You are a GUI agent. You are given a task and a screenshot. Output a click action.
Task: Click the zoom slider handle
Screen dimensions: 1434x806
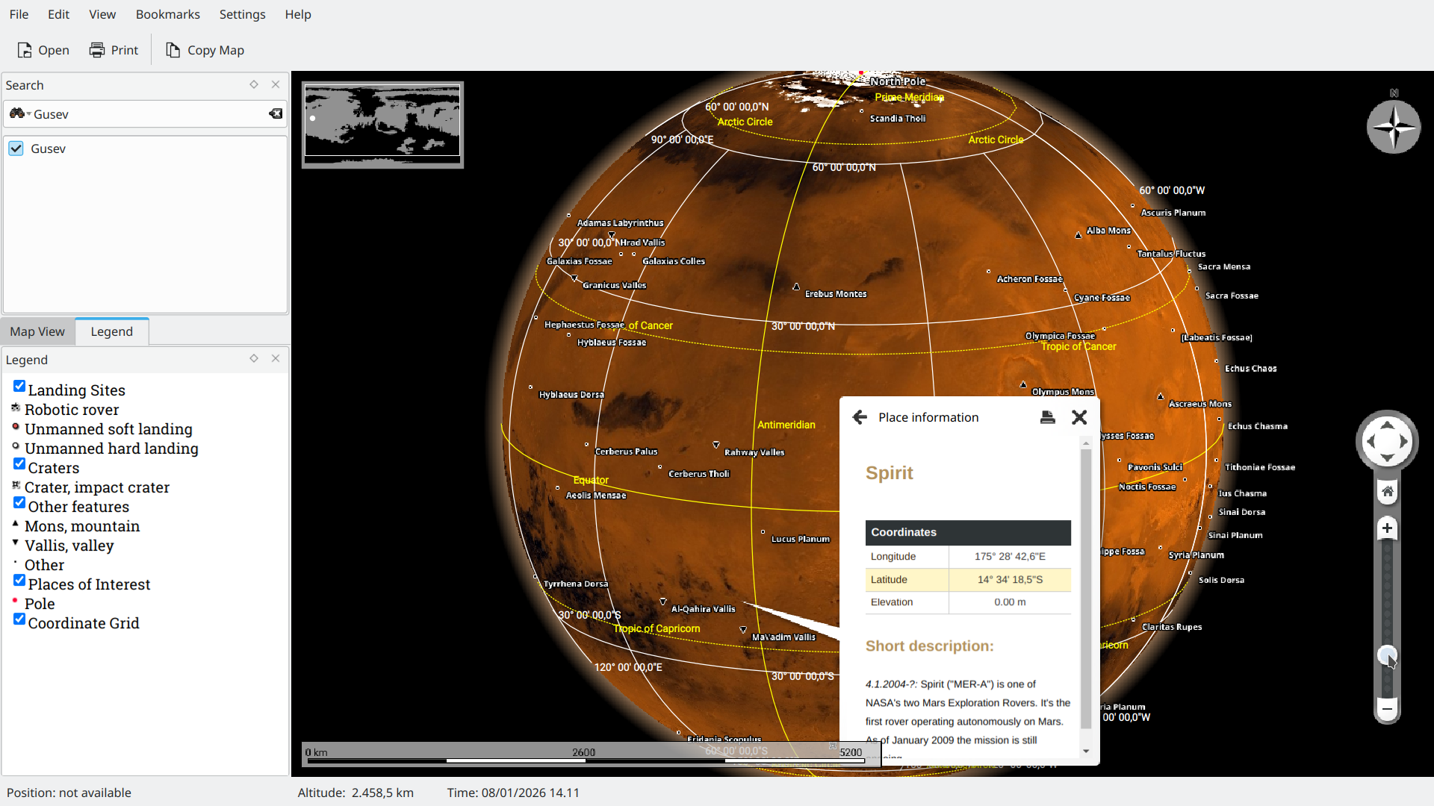point(1387,655)
